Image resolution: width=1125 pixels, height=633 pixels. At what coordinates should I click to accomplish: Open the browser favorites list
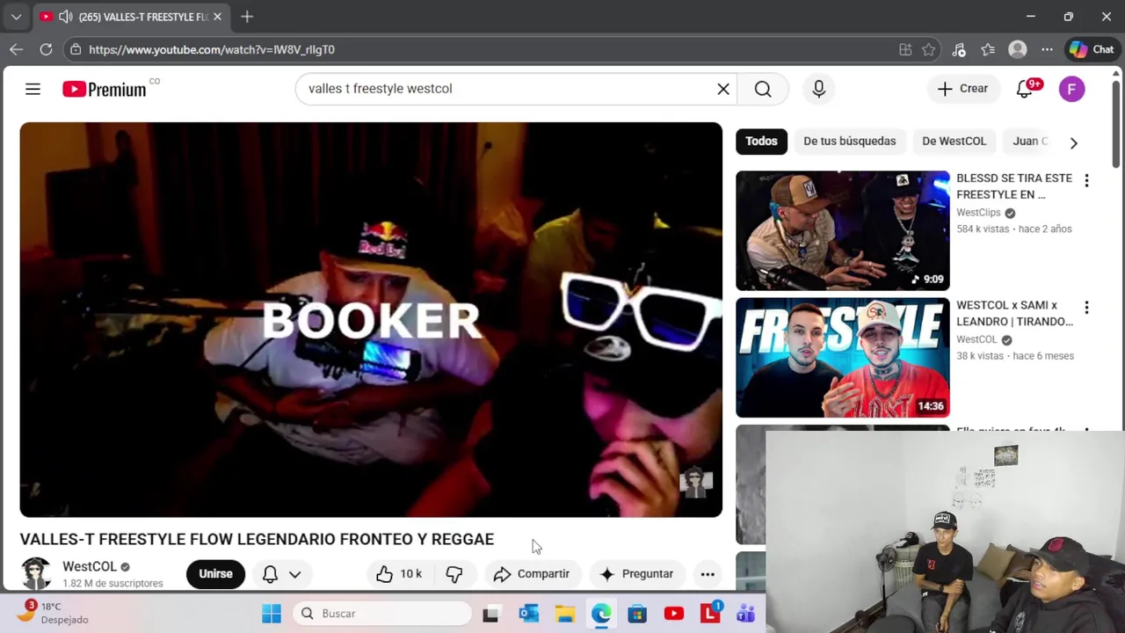tap(988, 50)
